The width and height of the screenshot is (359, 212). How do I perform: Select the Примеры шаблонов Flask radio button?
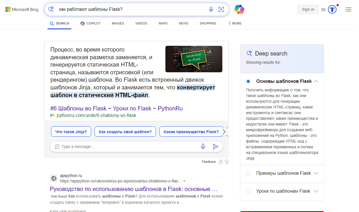pyautogui.click(x=248, y=173)
